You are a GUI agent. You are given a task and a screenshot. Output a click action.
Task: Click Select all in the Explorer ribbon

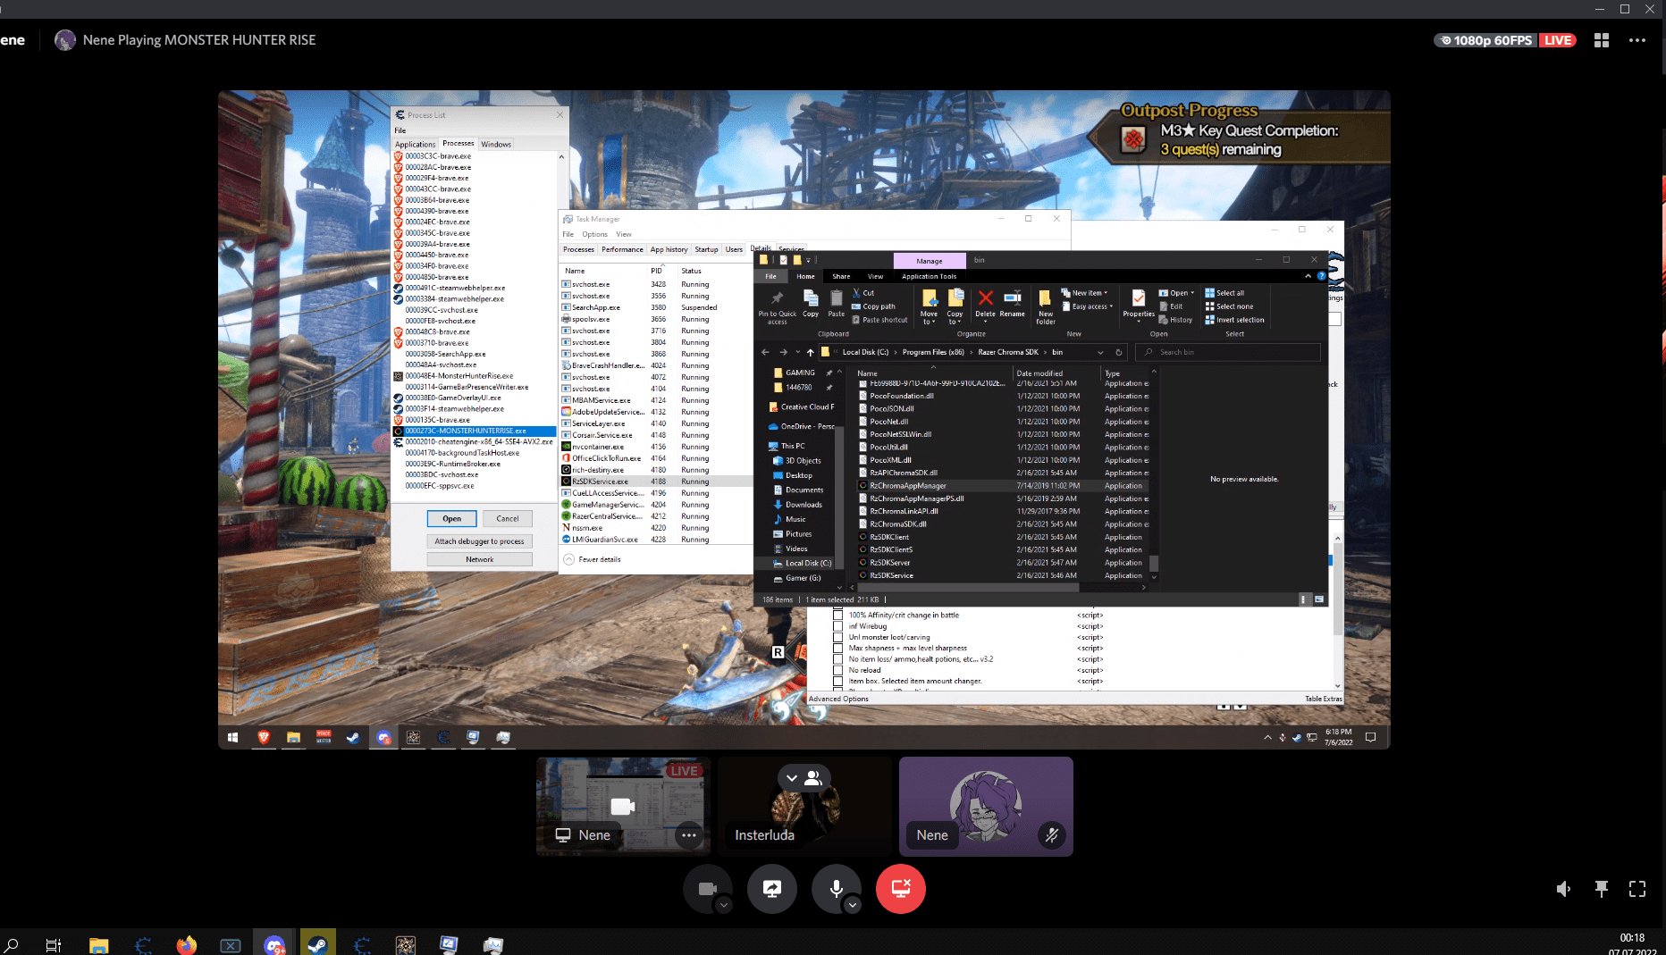(x=1224, y=293)
